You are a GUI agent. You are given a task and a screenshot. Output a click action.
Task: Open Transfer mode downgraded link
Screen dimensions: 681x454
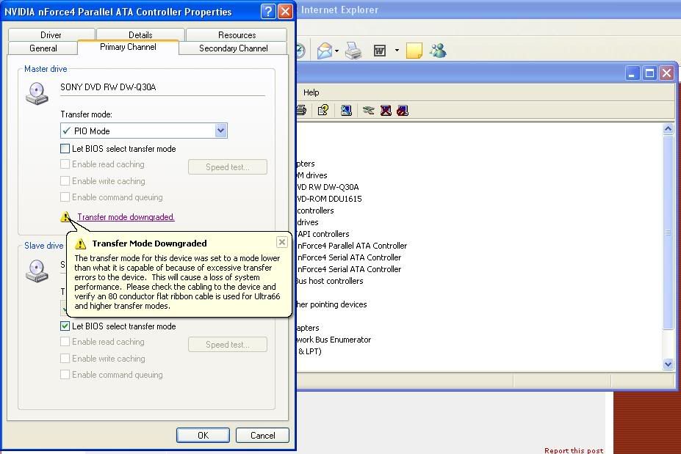click(x=126, y=217)
